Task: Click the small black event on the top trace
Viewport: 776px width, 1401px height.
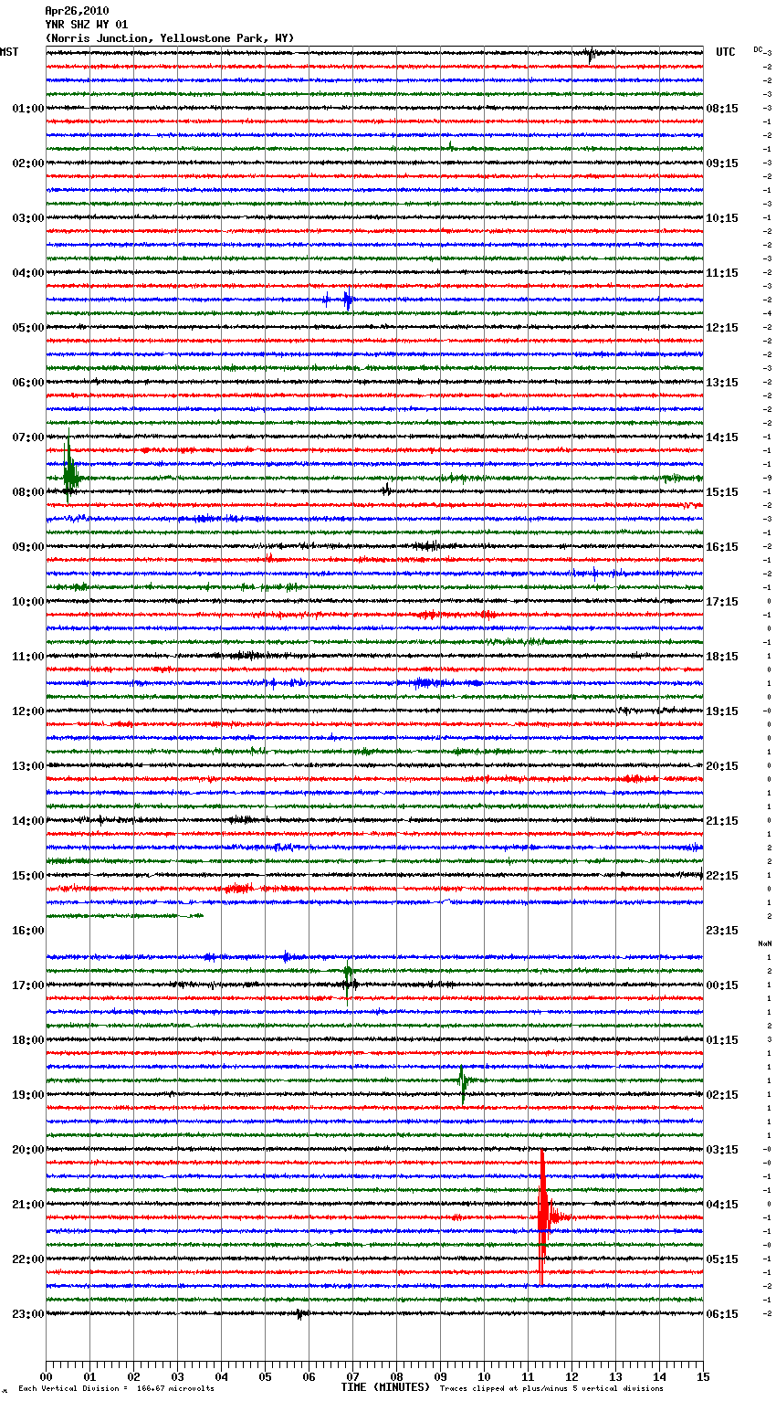Action: coord(591,55)
